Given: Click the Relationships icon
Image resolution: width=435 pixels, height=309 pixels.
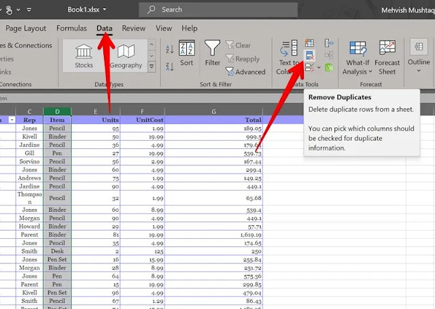Looking at the screenshot, I should pos(329,55).
